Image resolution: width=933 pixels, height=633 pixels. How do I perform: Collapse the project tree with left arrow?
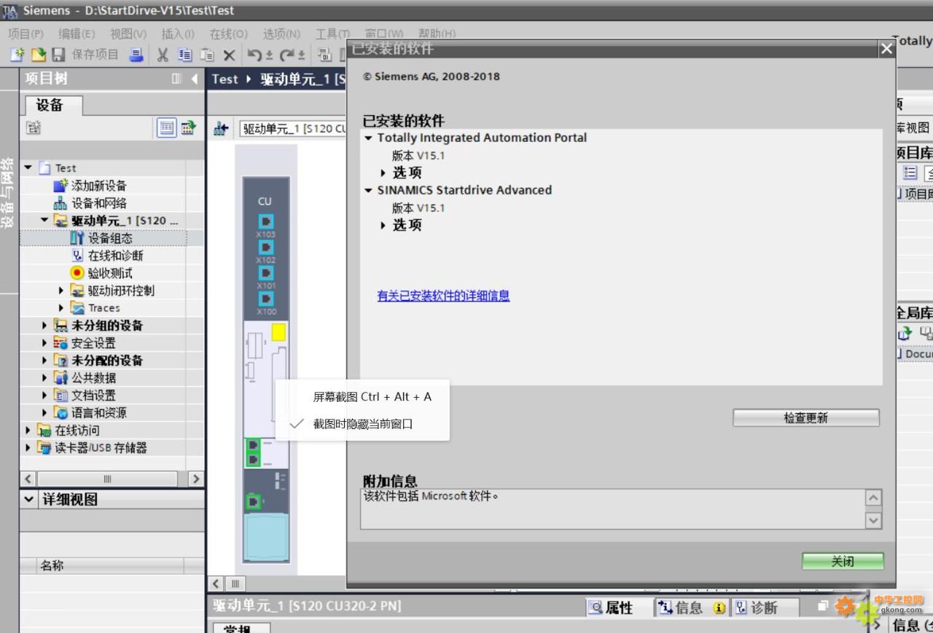click(194, 79)
